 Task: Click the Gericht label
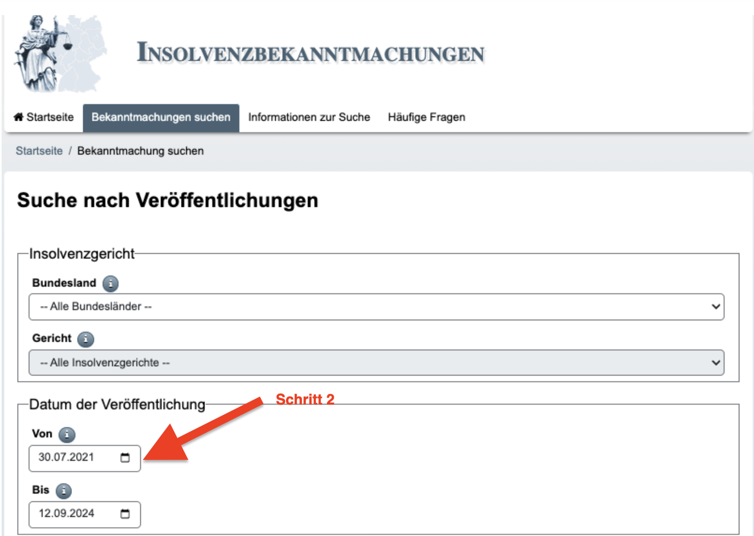52,339
